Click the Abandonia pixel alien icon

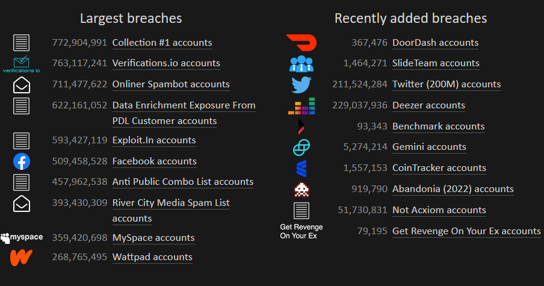click(x=301, y=190)
